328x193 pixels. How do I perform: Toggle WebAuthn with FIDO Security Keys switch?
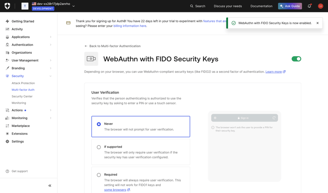click(296, 59)
